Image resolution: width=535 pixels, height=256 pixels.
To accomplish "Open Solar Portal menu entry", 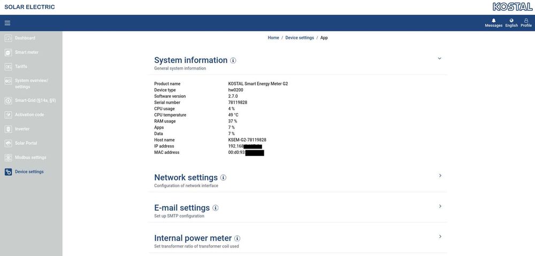I will click(x=26, y=144).
